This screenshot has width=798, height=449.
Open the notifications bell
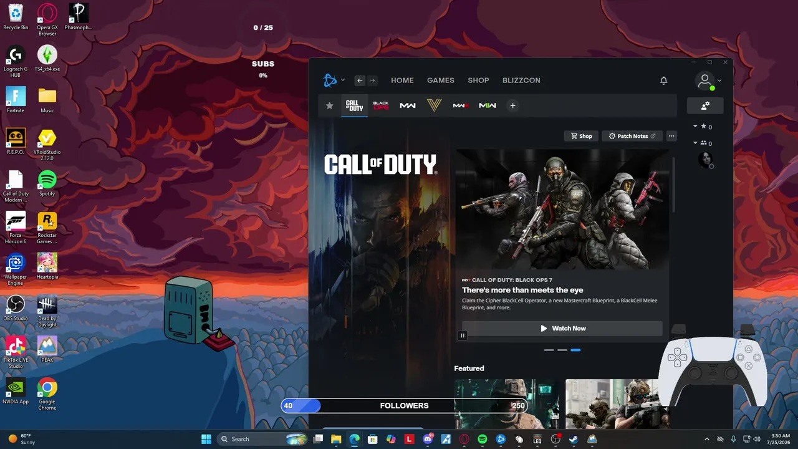pos(664,80)
